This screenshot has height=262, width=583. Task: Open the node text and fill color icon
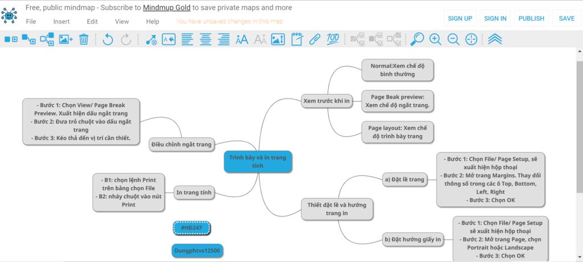coord(169,39)
